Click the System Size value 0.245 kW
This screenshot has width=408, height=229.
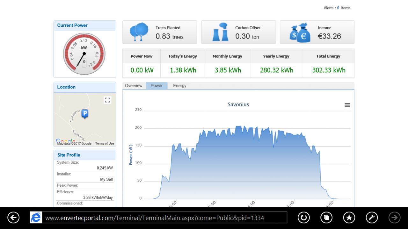tap(105, 168)
